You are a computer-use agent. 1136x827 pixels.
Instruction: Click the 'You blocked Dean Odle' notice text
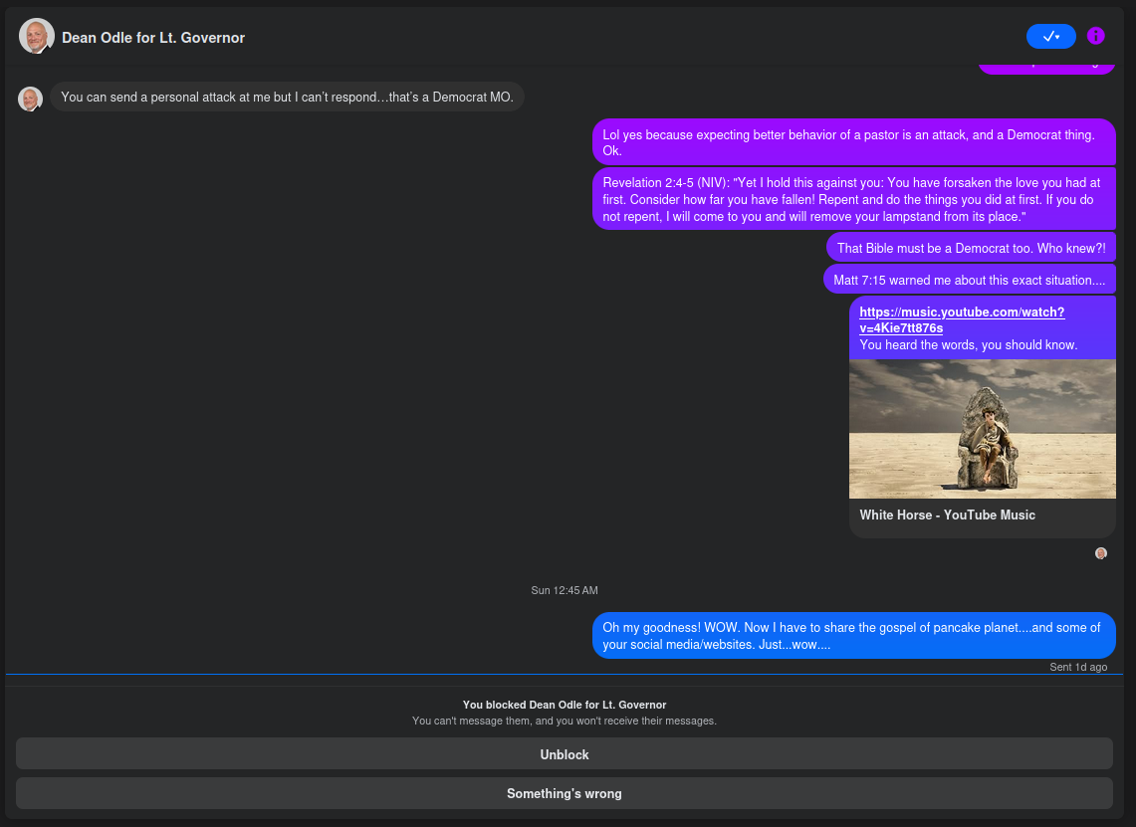pyautogui.click(x=564, y=705)
